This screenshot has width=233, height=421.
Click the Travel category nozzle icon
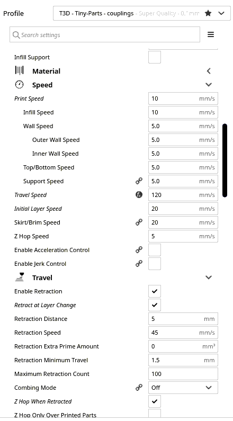pyautogui.click(x=19, y=277)
